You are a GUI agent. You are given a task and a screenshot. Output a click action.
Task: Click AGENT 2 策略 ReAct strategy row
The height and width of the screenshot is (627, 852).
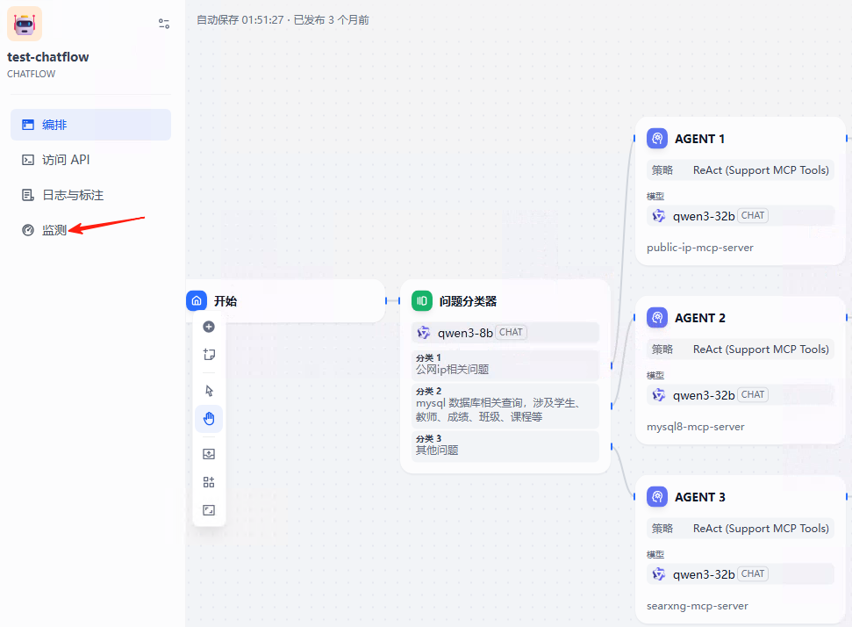tap(740, 350)
